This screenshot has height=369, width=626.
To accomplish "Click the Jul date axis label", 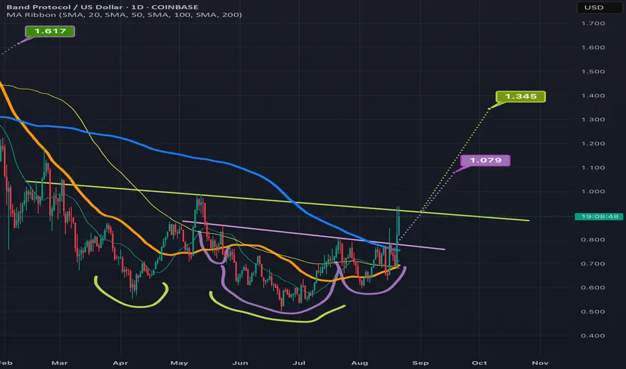I will tap(299, 363).
